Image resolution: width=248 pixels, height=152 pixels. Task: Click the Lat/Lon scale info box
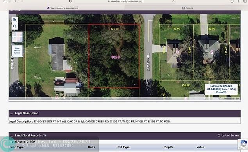click(x=221, y=89)
